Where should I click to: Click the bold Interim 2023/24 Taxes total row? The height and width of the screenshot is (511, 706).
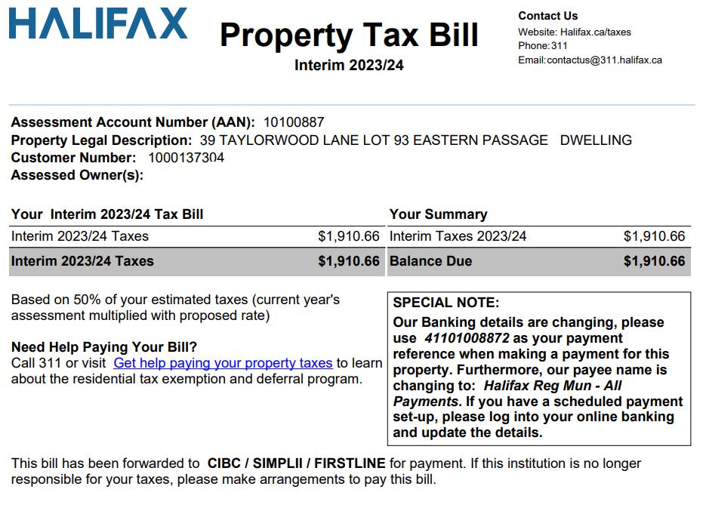pyautogui.click(x=197, y=262)
